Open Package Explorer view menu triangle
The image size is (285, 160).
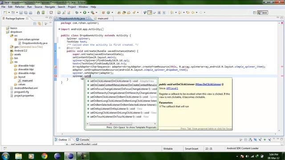click(x=50, y=23)
